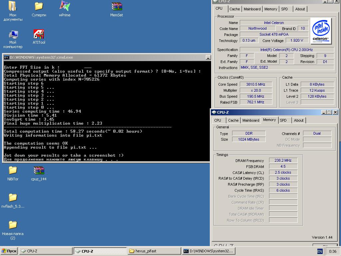Screen dimensions: 341x256
Task: Click the Level 2 128 KBytes cache value
Action: click(317, 96)
